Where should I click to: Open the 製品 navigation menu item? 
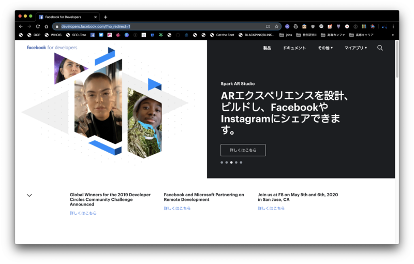tap(267, 48)
